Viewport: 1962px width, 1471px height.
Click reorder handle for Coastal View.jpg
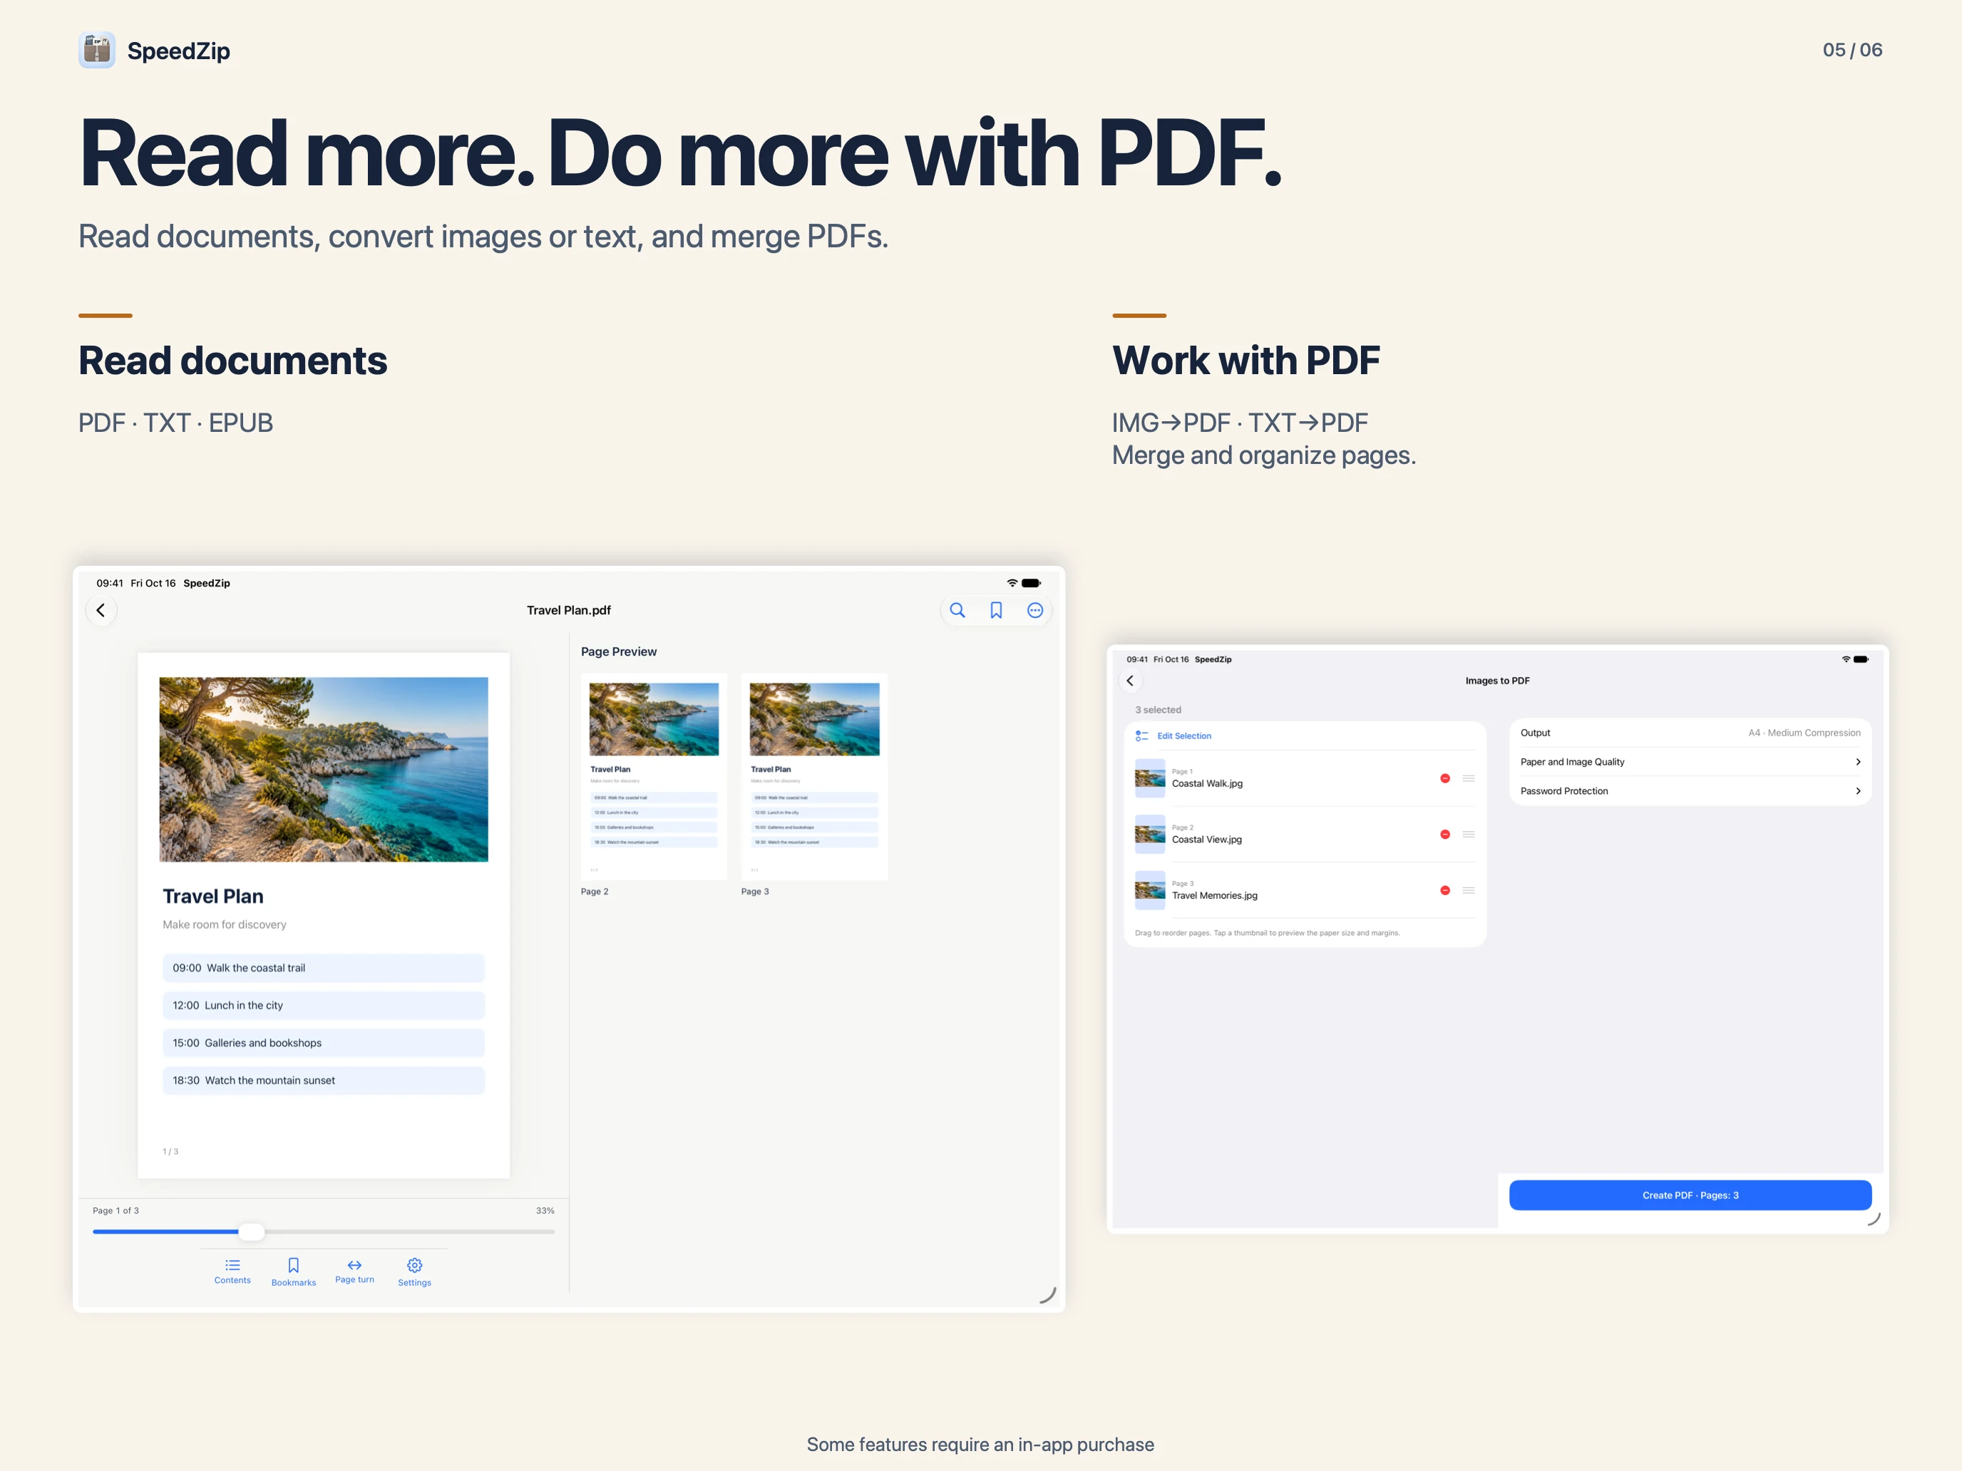(1469, 835)
